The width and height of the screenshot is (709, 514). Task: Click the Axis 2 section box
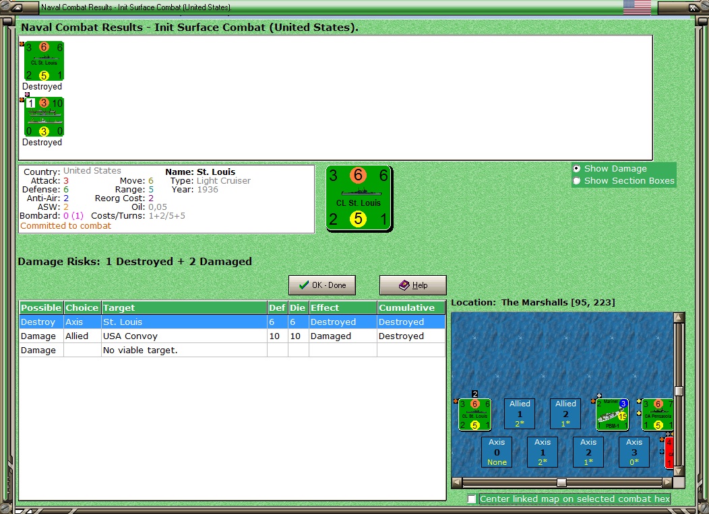coord(588,451)
